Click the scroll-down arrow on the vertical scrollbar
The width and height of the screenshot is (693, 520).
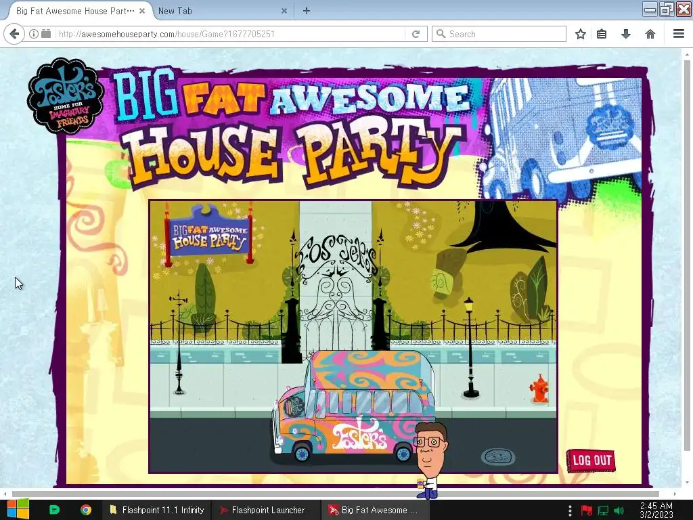687,482
